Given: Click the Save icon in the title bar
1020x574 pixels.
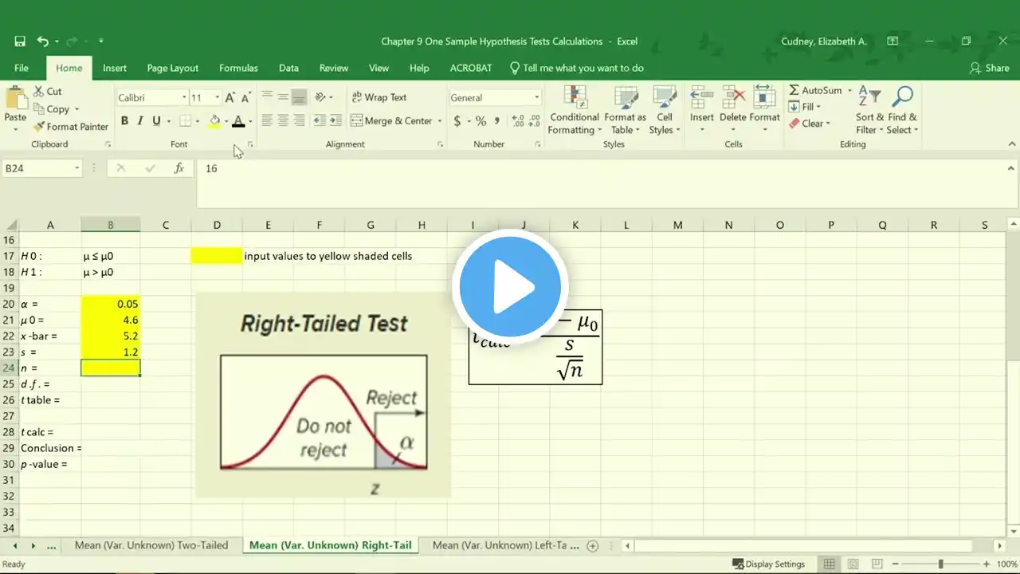Looking at the screenshot, I should (x=20, y=41).
